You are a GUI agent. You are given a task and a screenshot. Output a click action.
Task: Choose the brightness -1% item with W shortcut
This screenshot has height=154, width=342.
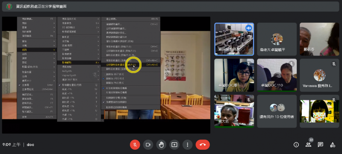[x=79, y=89]
